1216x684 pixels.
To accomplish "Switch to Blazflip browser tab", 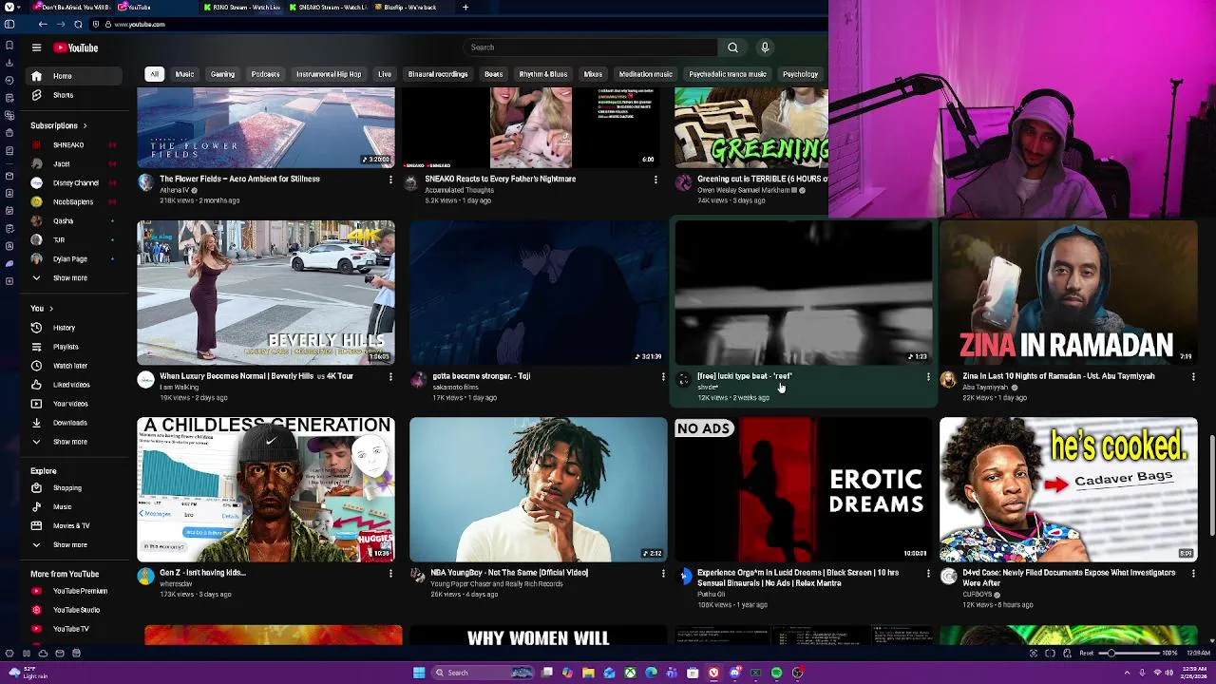I will pos(410,8).
